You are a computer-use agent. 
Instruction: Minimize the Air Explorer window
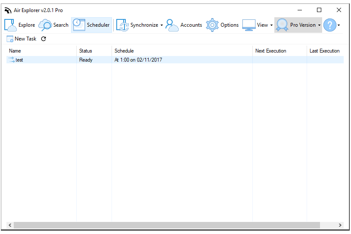[300, 10]
